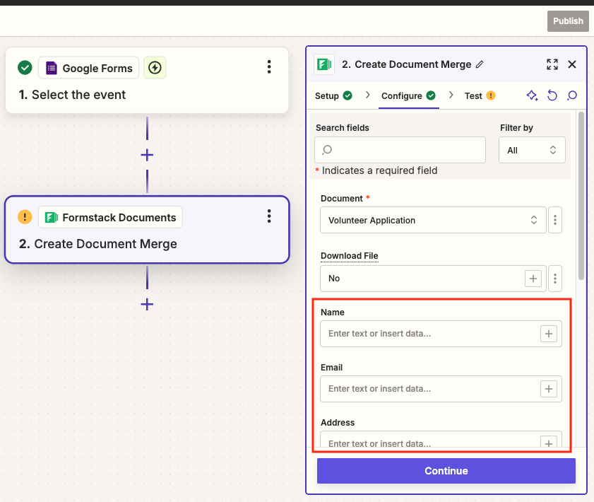Image resolution: width=594 pixels, height=502 pixels.
Task: Click the green checkmark on step one
Action: 24,68
